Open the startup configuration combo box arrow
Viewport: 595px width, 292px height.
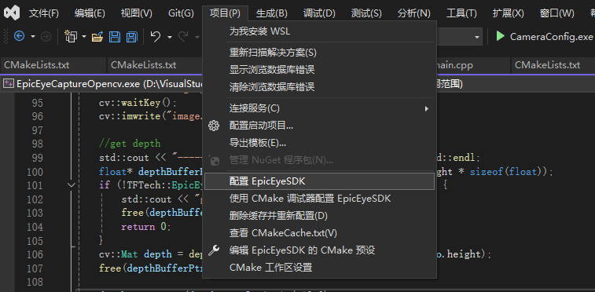(x=477, y=37)
